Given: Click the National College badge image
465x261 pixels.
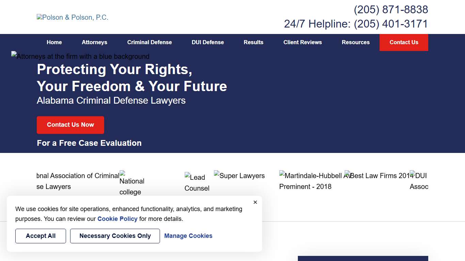Looking at the screenshot, I should click(x=132, y=184).
